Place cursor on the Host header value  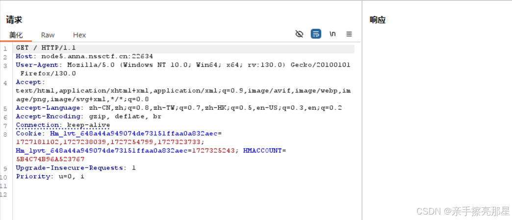click(x=97, y=56)
